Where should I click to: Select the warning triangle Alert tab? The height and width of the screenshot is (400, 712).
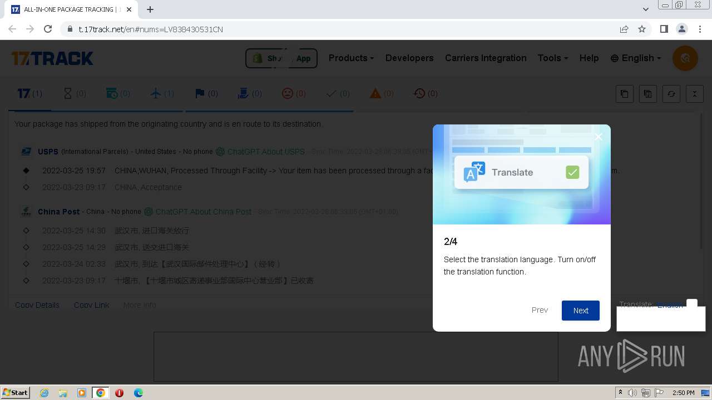(382, 93)
